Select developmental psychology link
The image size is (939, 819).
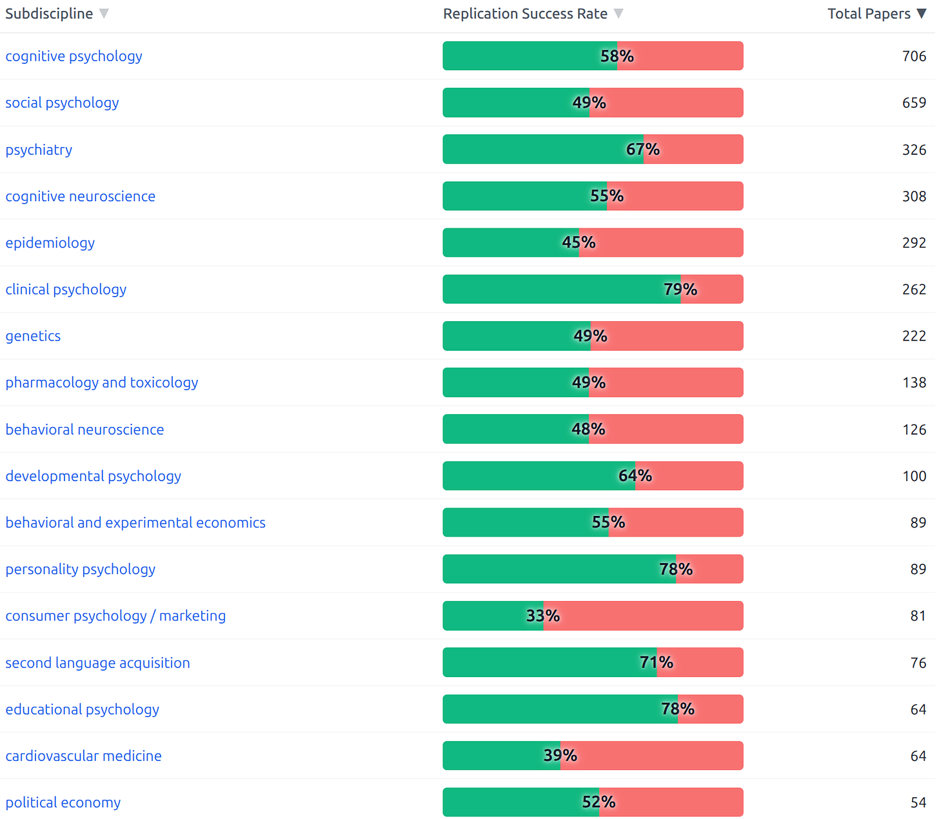tap(93, 476)
